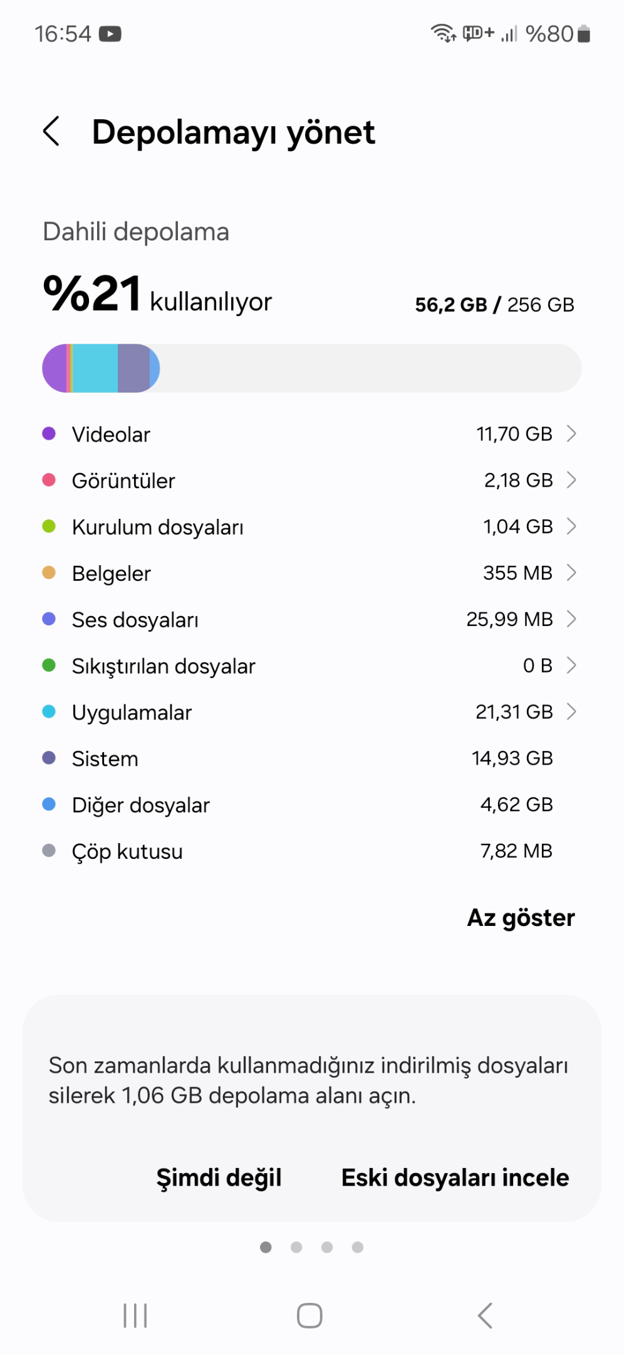
Task: Tap Eski dosyaları incele
Action: click(455, 1177)
